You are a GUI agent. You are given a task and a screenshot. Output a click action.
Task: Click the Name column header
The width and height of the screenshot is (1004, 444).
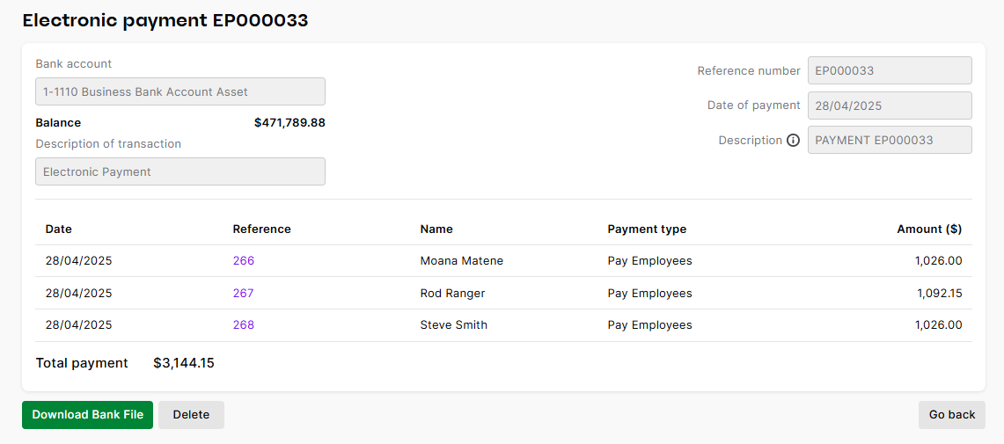point(436,229)
